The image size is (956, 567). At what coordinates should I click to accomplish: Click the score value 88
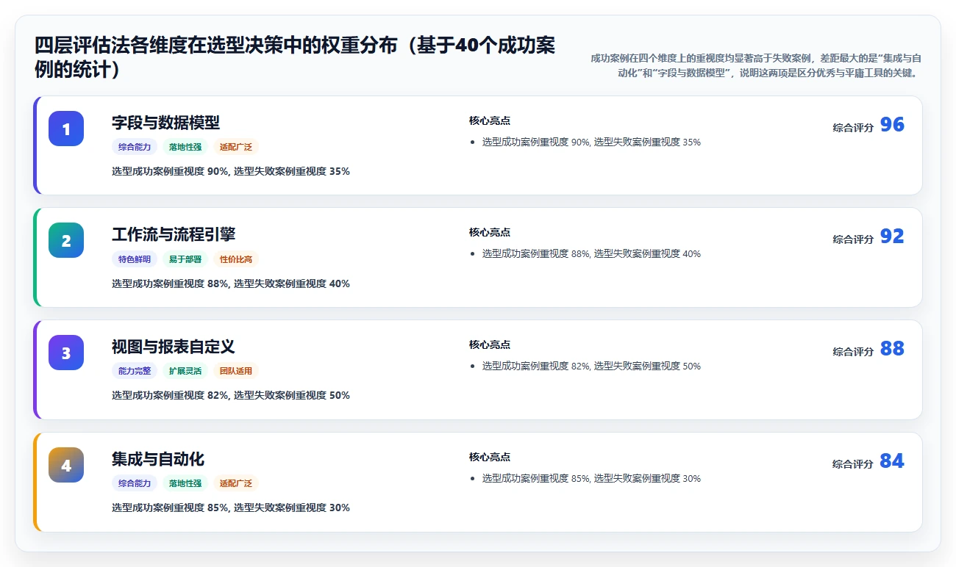coord(892,349)
